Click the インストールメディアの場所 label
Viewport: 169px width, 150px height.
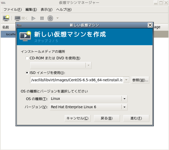(43, 51)
